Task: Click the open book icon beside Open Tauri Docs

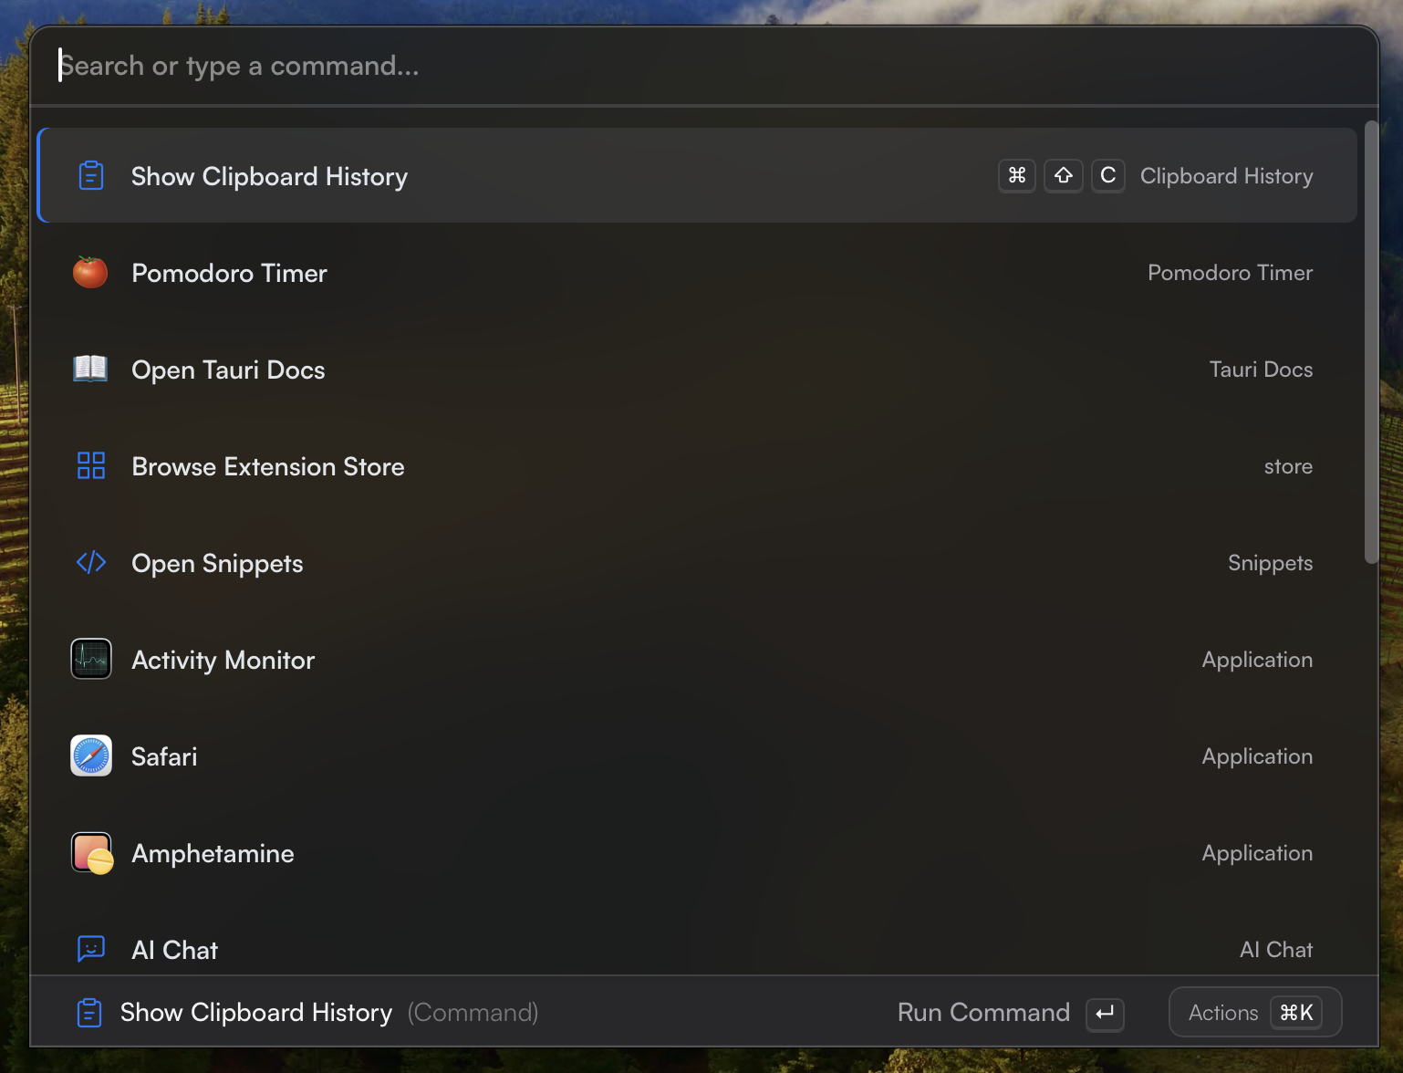Action: [x=90, y=369]
